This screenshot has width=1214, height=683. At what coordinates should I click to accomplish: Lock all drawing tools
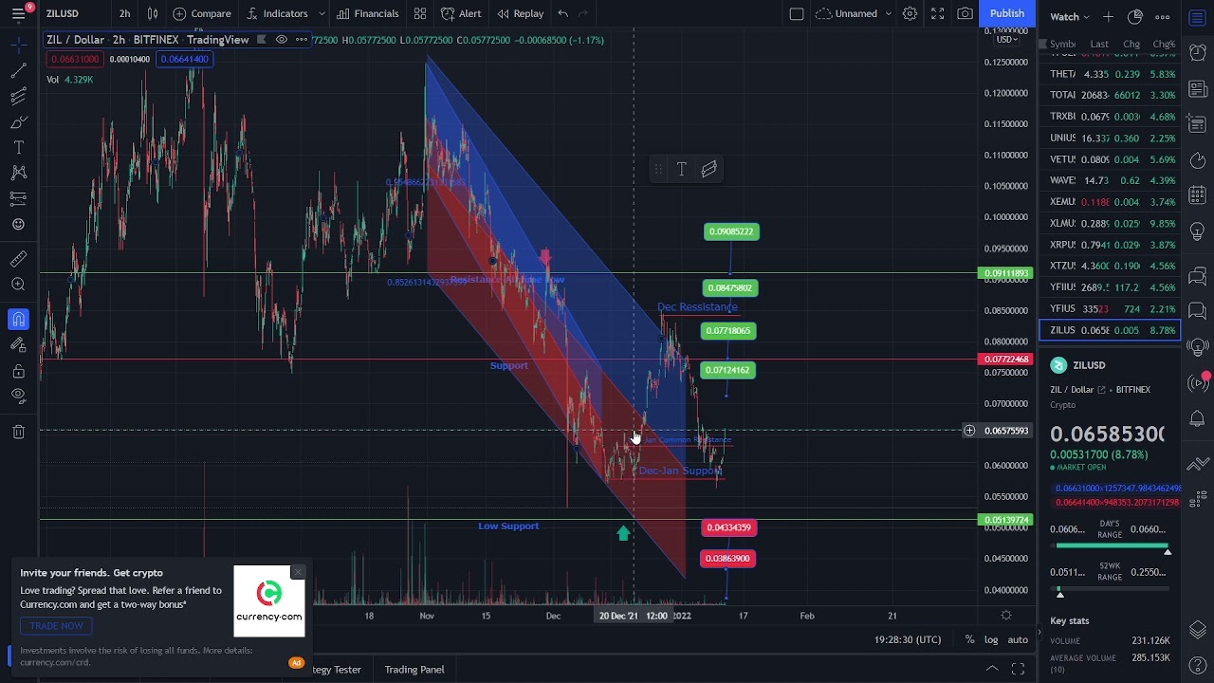point(18,371)
